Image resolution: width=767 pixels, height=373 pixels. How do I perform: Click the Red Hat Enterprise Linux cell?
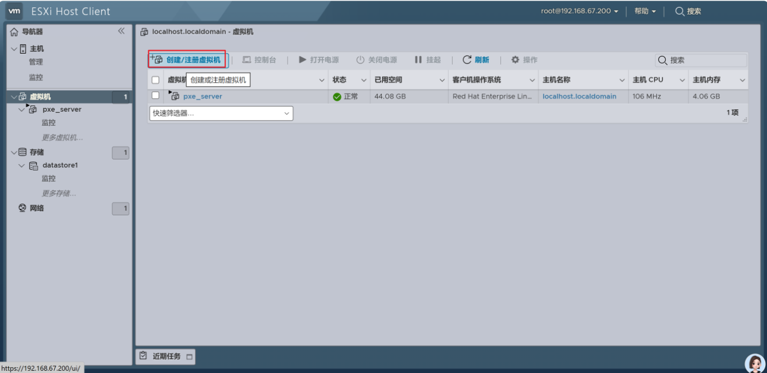pos(492,97)
